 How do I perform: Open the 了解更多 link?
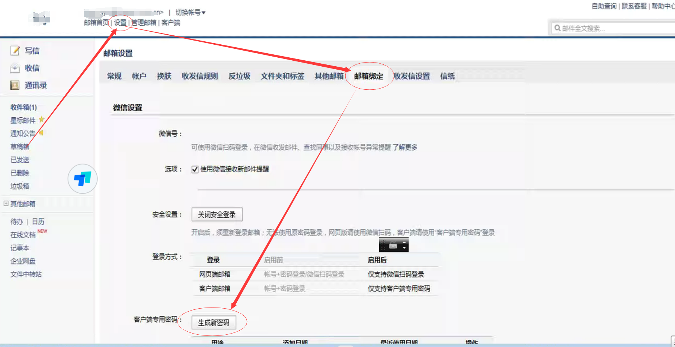[405, 147]
